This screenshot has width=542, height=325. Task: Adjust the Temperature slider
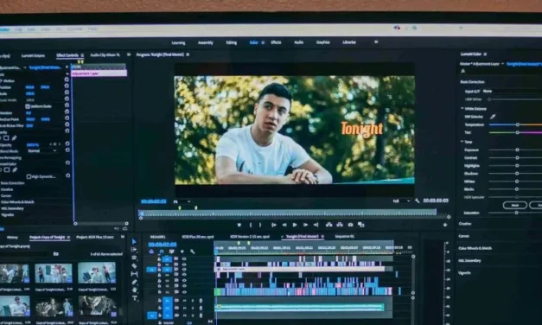[x=518, y=124]
